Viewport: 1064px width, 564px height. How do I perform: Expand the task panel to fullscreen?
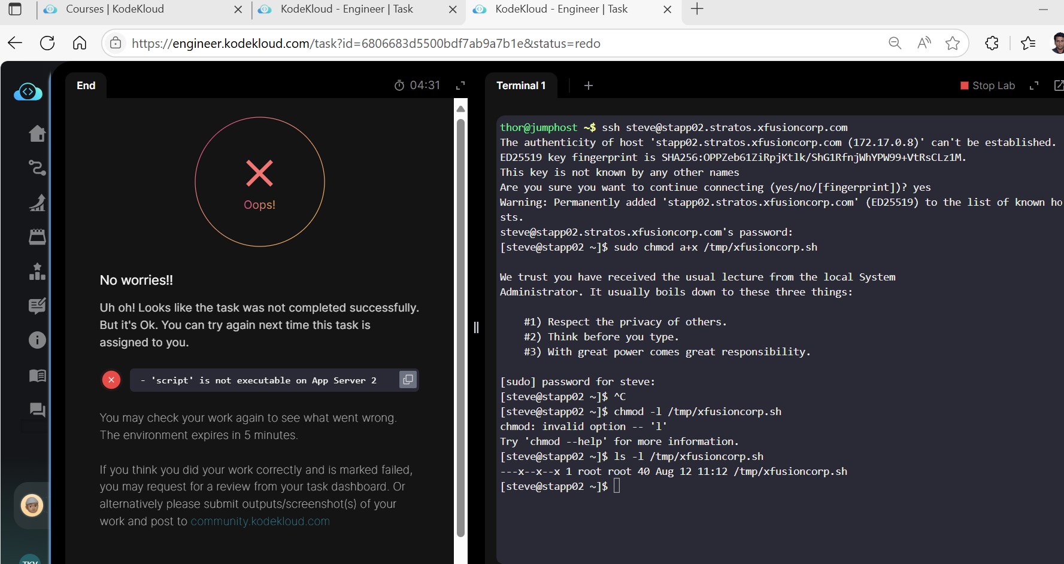click(460, 86)
